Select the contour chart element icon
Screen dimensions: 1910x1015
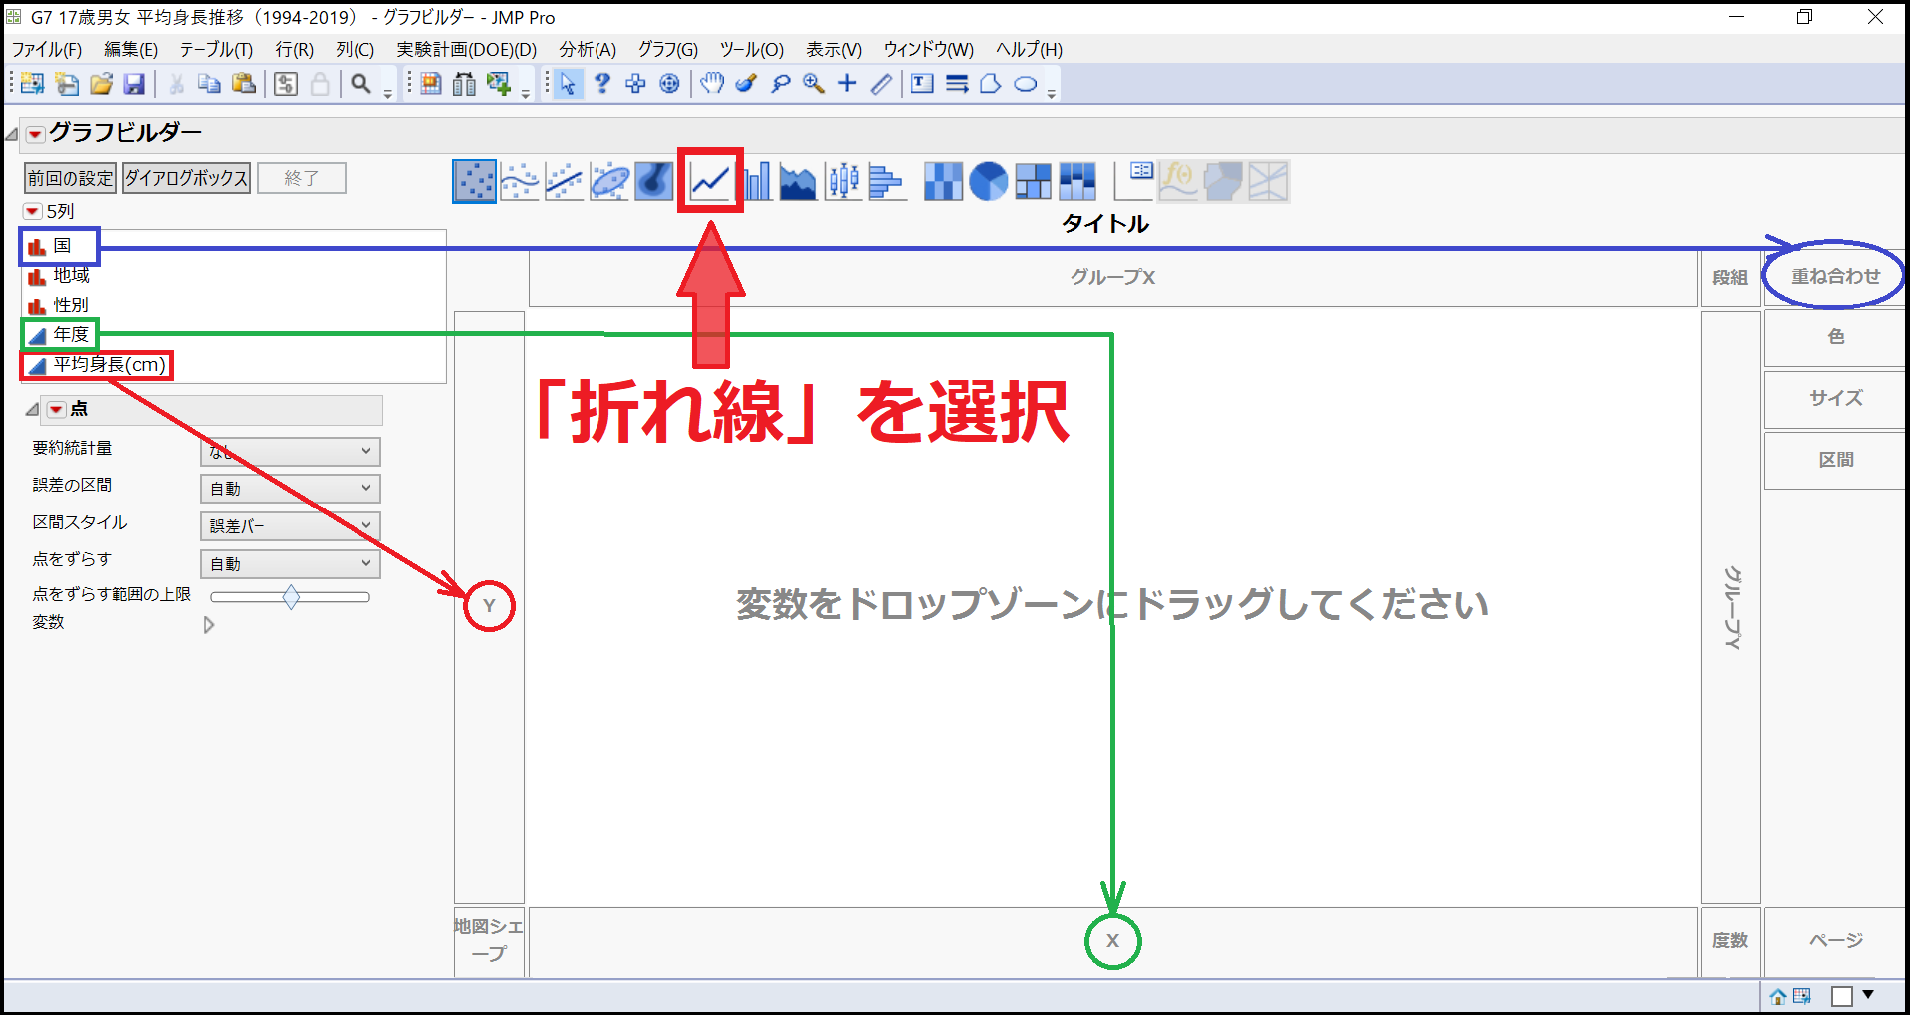pyautogui.click(x=654, y=180)
